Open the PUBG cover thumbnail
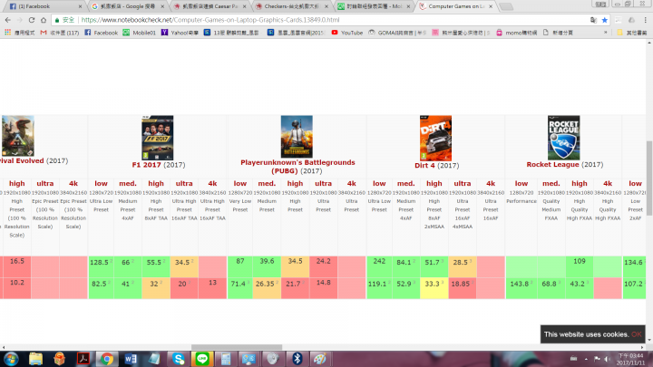The image size is (653, 367). [297, 137]
